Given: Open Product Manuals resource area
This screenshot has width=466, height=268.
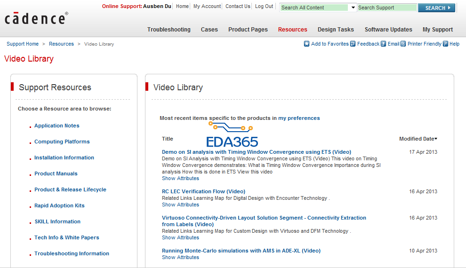Looking at the screenshot, I should click(56, 173).
